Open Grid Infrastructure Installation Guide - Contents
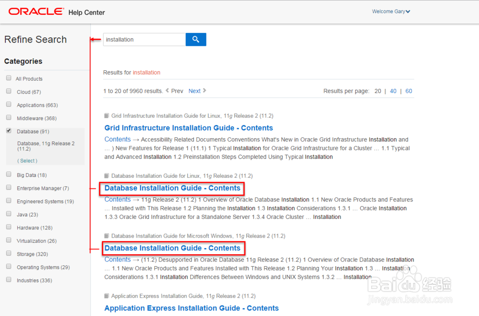This screenshot has height=316, width=479. coord(188,128)
